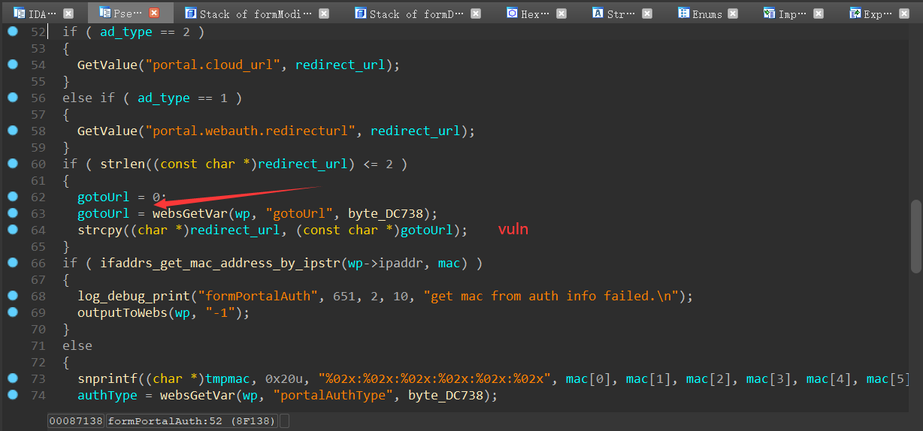Toggle breakpoint dot on line 52
This screenshot has height=431, width=923.
click(x=13, y=31)
